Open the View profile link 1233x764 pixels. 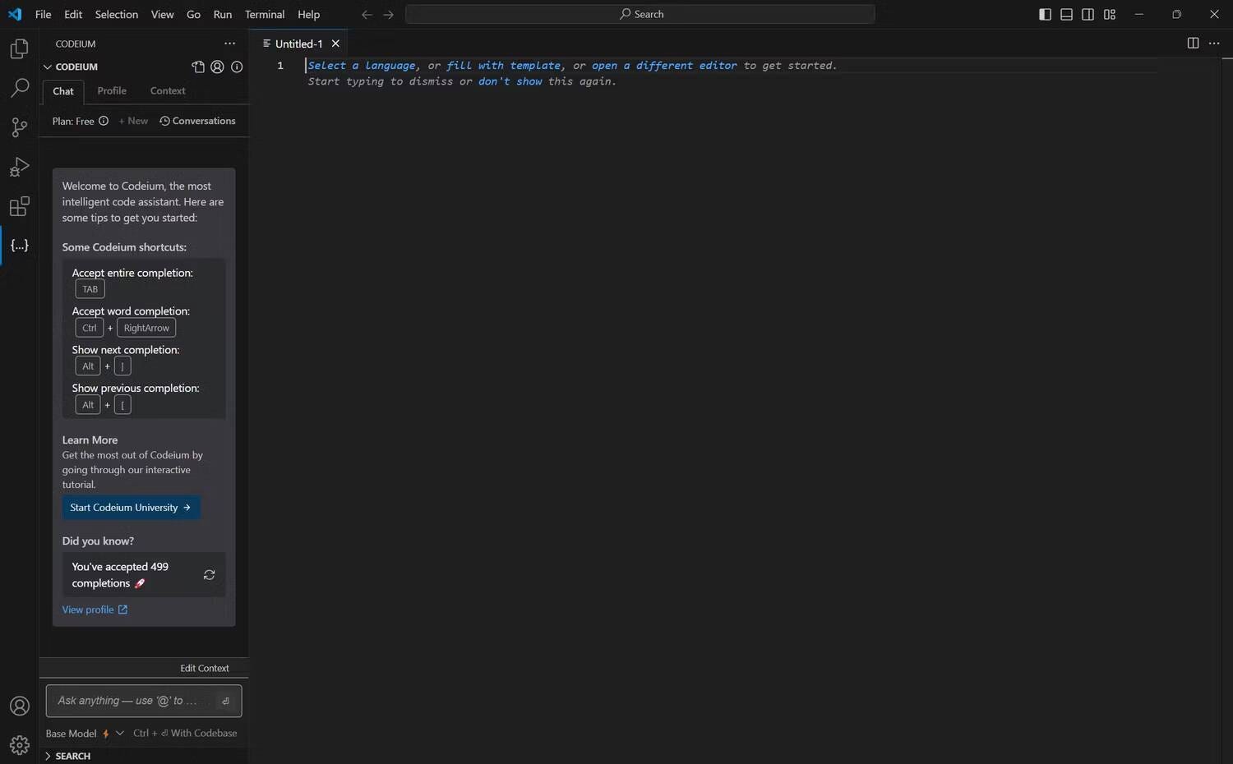pyautogui.click(x=95, y=610)
